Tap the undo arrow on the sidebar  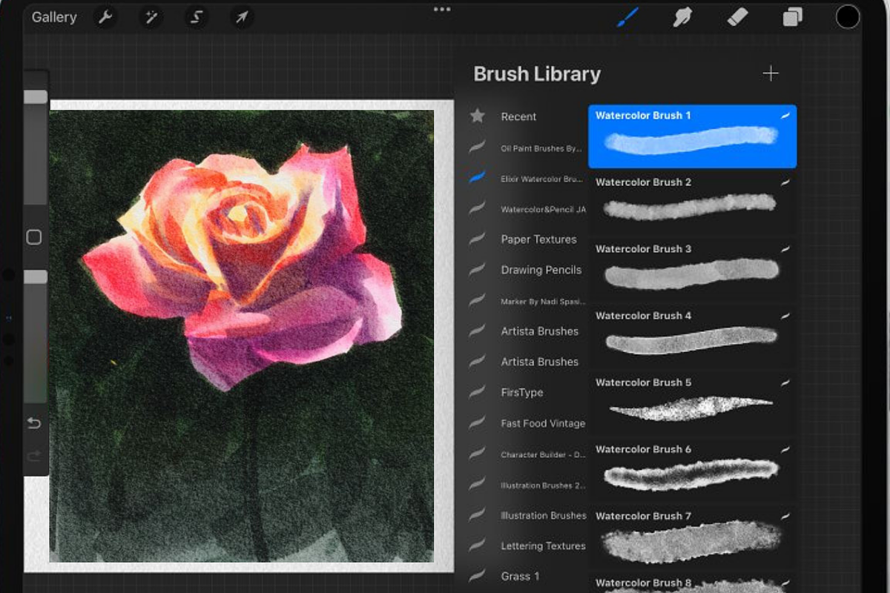coord(33,423)
